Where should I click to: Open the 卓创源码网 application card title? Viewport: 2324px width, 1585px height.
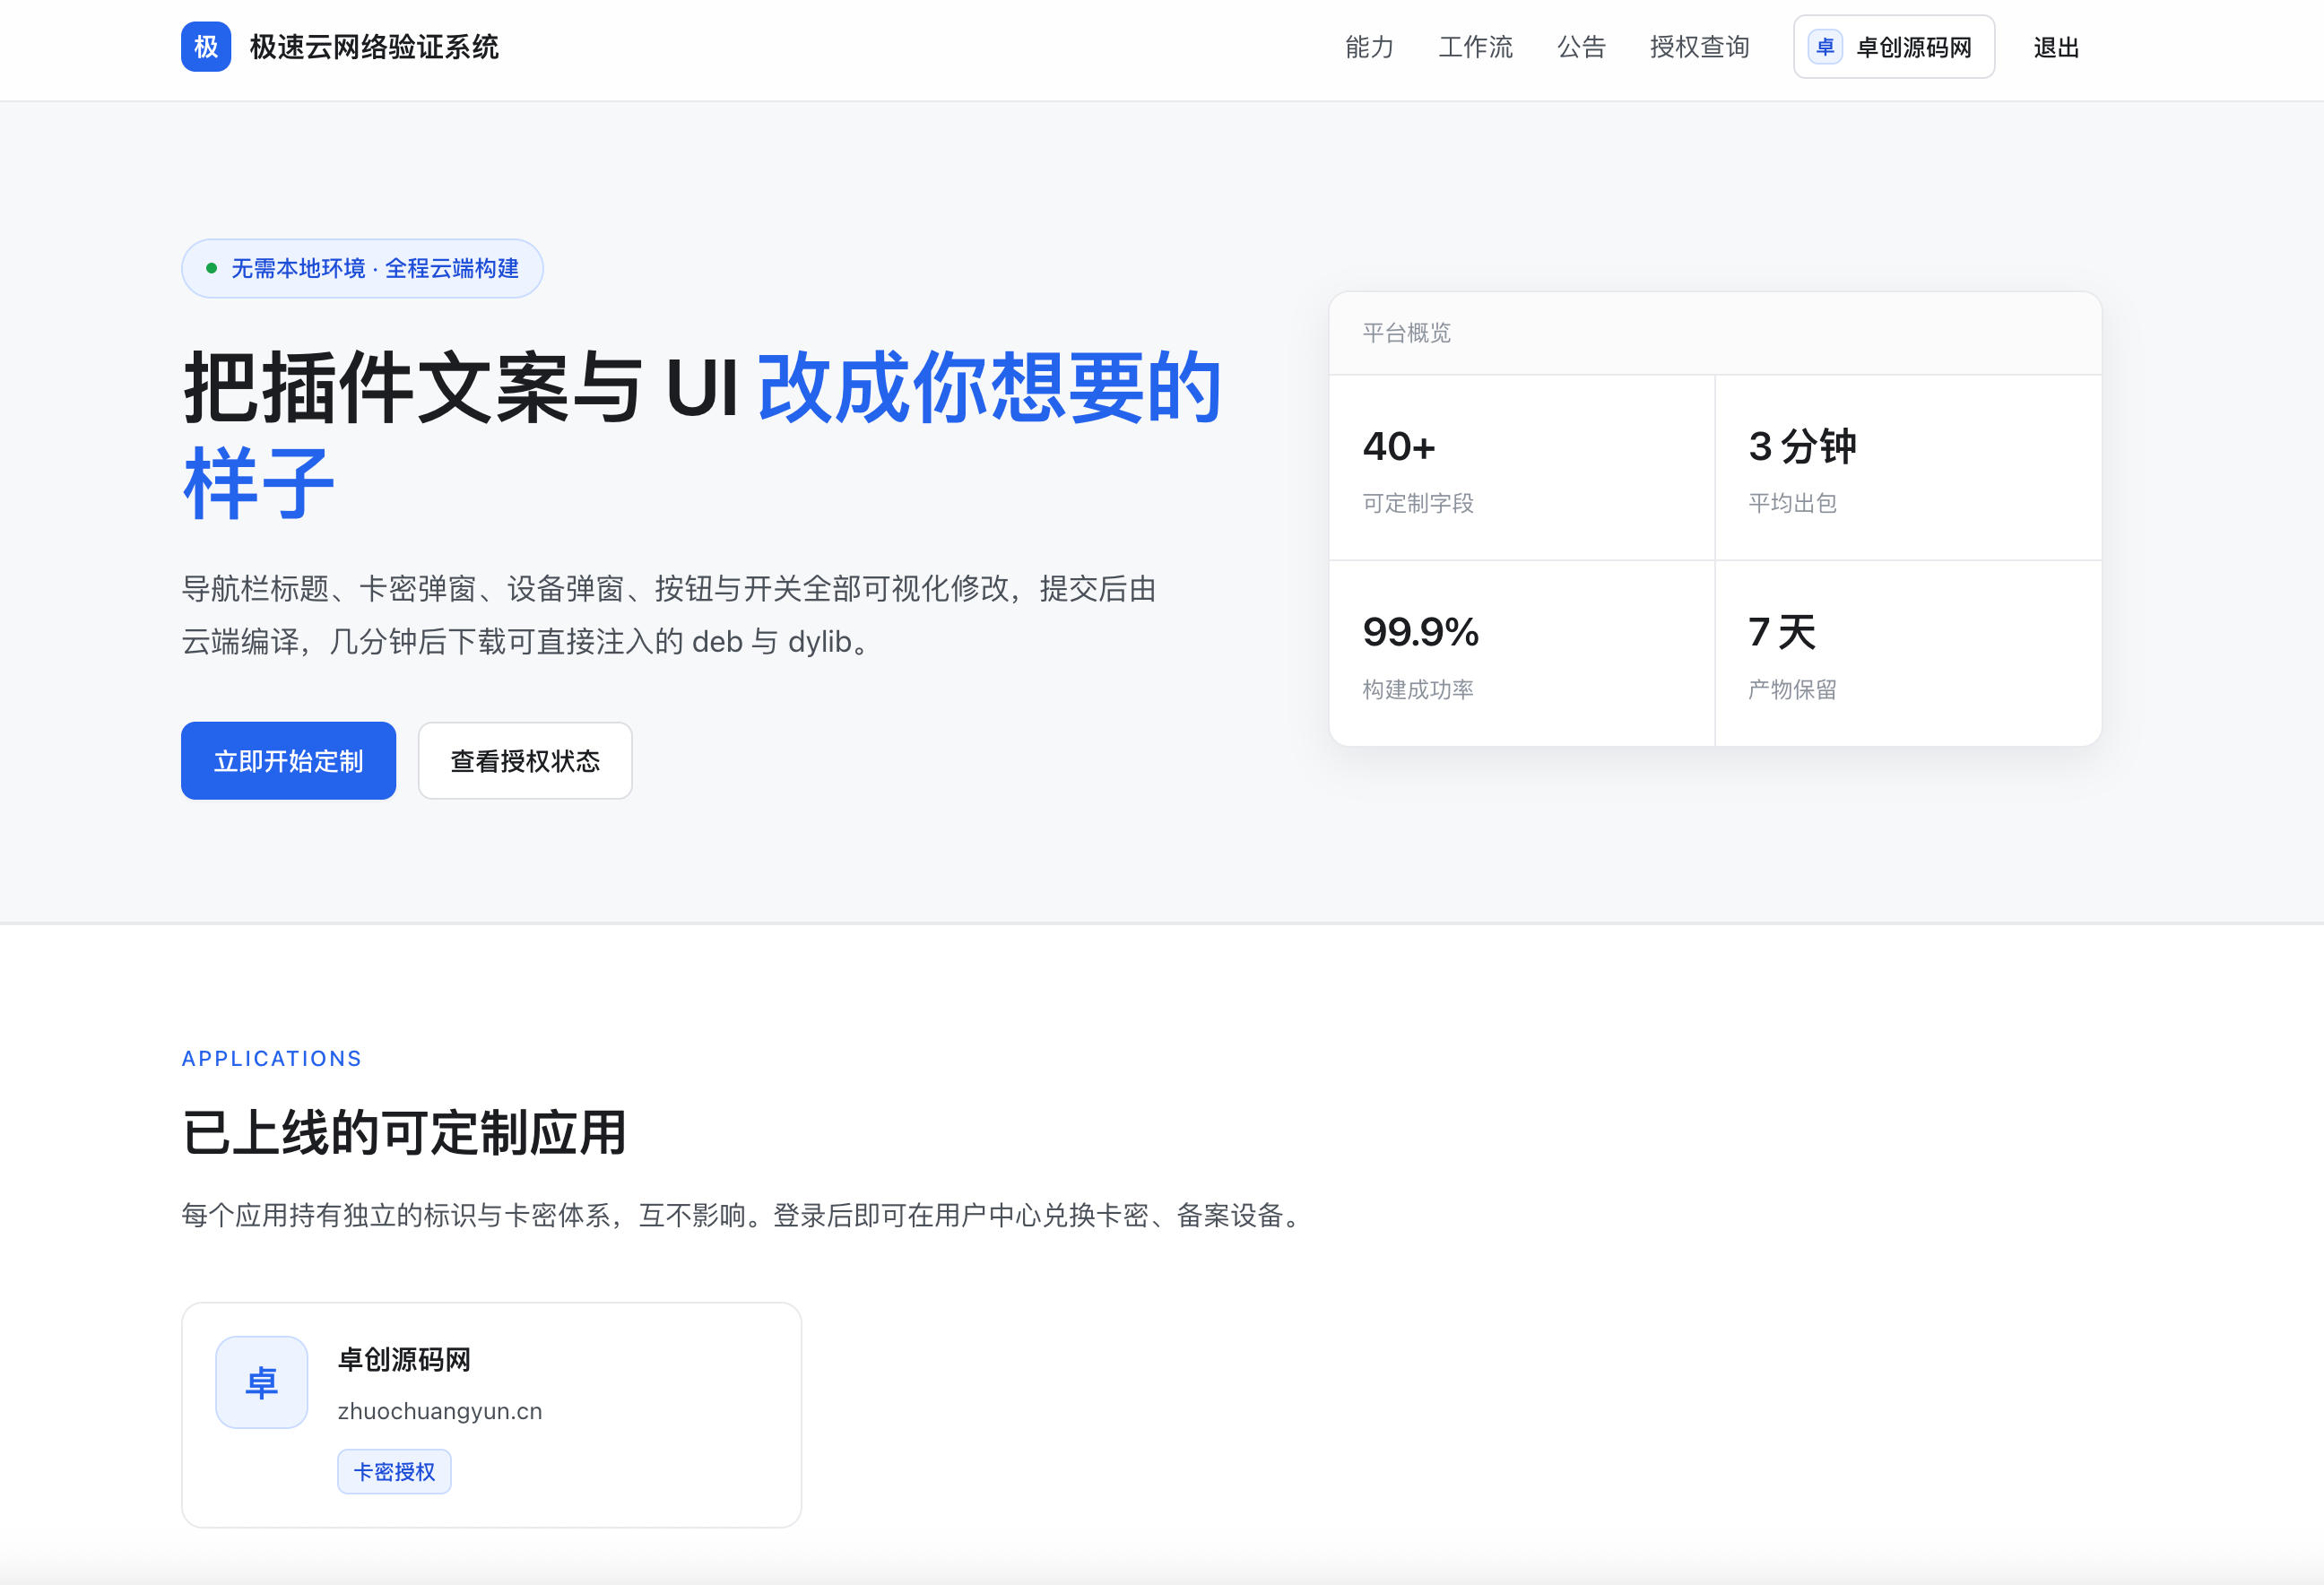[x=404, y=1360]
